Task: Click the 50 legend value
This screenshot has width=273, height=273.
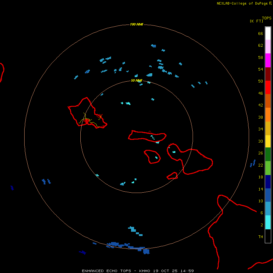Action: click(x=261, y=81)
